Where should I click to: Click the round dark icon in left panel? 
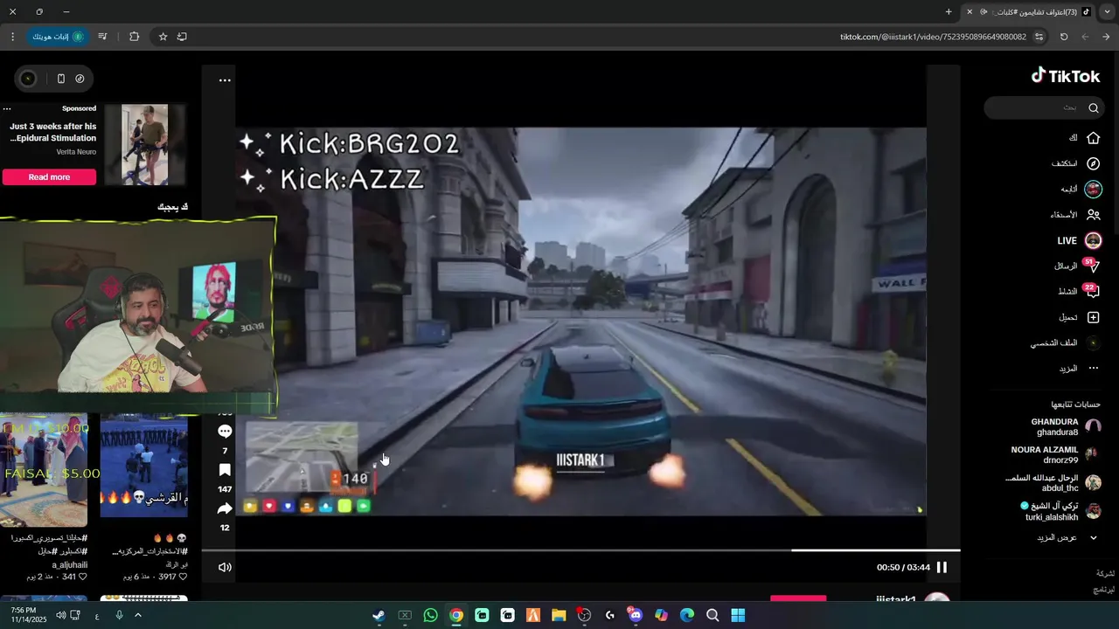(x=28, y=79)
